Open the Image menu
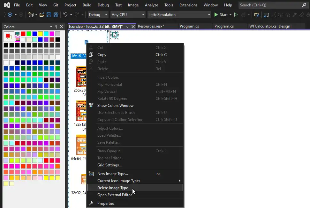Viewport: 310px width, 208px height. [x=133, y=5]
